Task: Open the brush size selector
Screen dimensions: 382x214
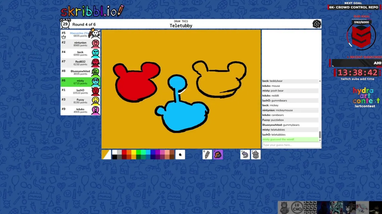Action: point(180,155)
